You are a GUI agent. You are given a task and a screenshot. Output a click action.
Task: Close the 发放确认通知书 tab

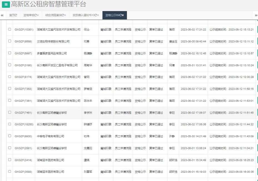[98, 15]
